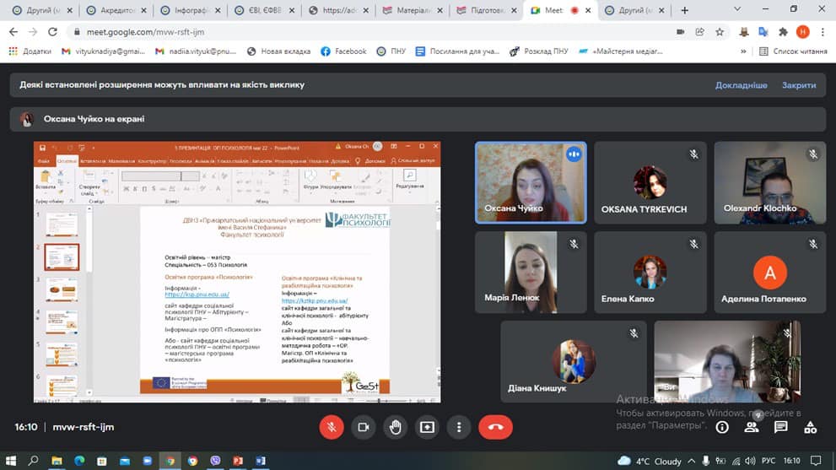The image size is (836, 470).
Task: Open the Activities panel icon
Action: 811,428
